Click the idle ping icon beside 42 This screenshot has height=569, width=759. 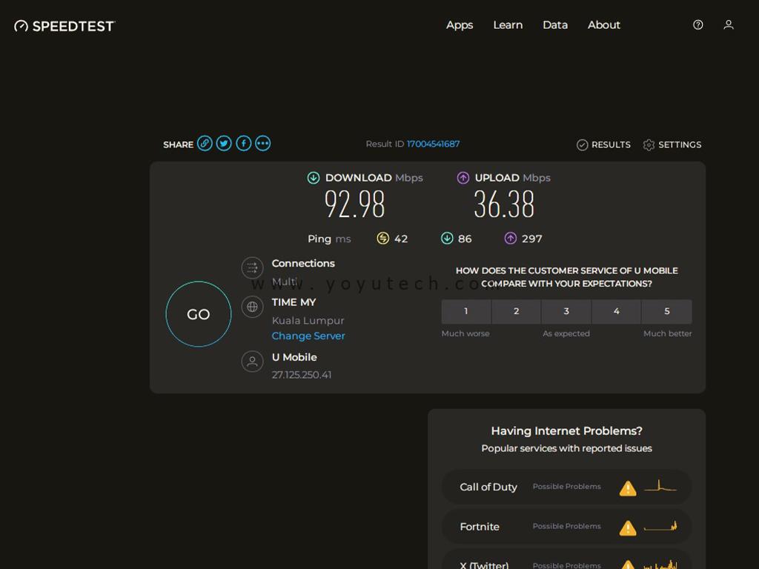(382, 238)
